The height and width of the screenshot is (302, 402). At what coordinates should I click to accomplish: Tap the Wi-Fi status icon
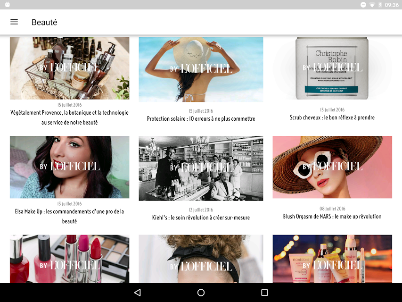coord(372,5)
